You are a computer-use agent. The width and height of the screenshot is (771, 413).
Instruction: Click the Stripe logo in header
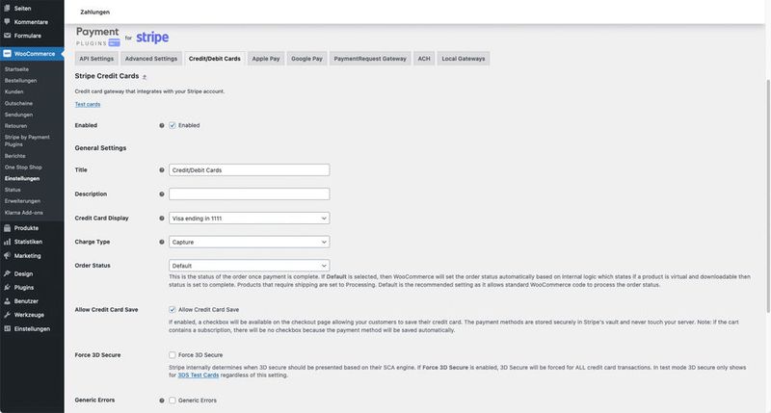point(152,38)
